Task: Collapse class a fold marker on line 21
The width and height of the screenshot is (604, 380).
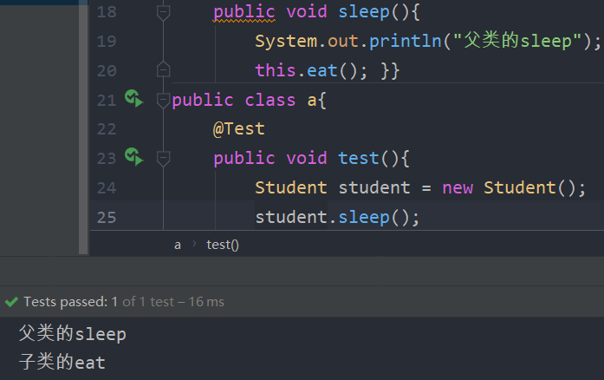Action: pos(163,101)
